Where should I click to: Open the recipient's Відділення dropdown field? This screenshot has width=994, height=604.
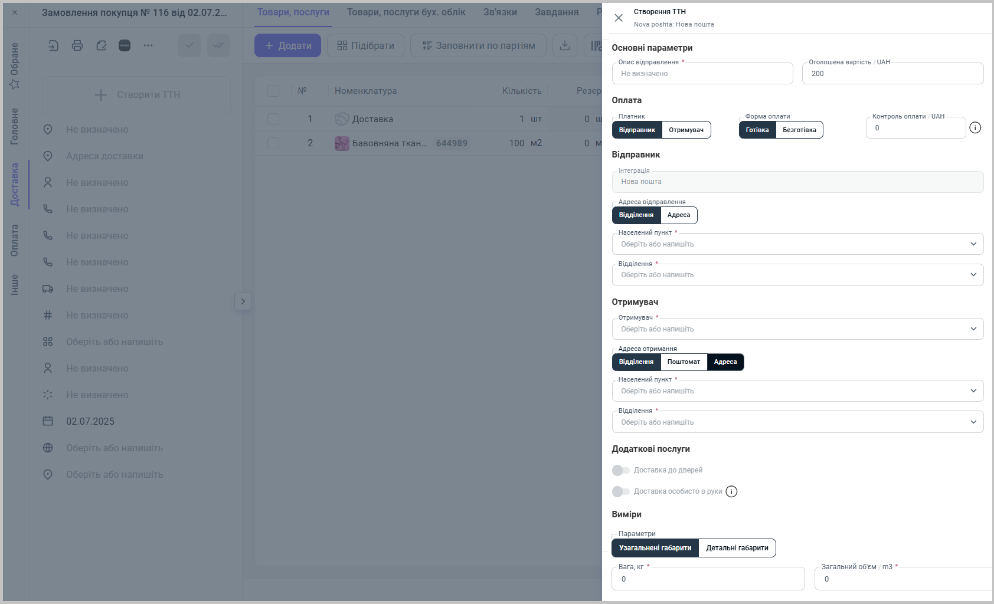tap(797, 422)
